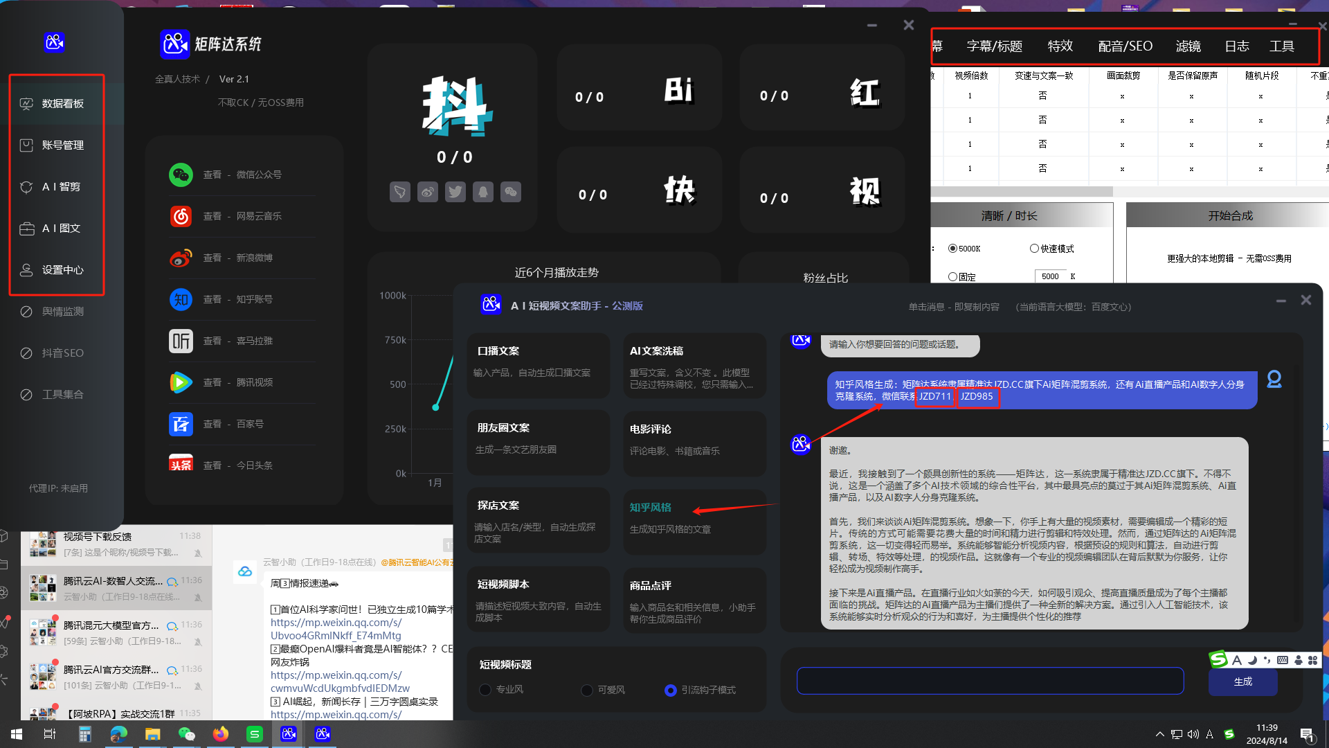
Task: Click the QQ penguin share icon
Action: coord(482,192)
